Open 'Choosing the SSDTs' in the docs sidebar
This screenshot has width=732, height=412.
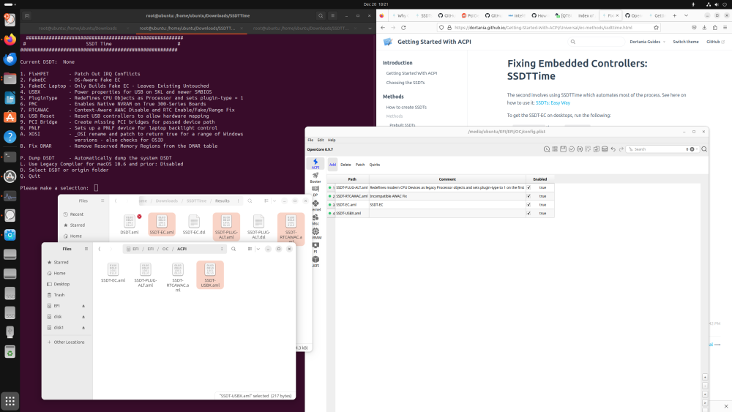point(406,83)
